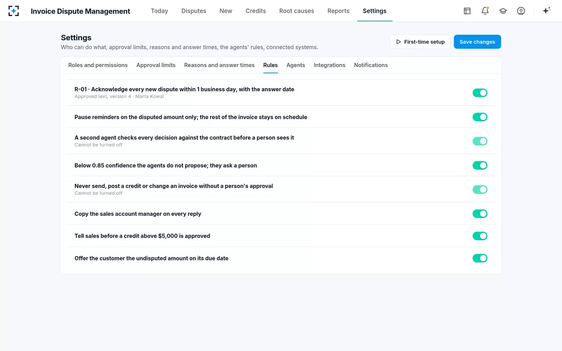562x351 pixels.
Task: Open the Credits page
Action: [x=256, y=11]
